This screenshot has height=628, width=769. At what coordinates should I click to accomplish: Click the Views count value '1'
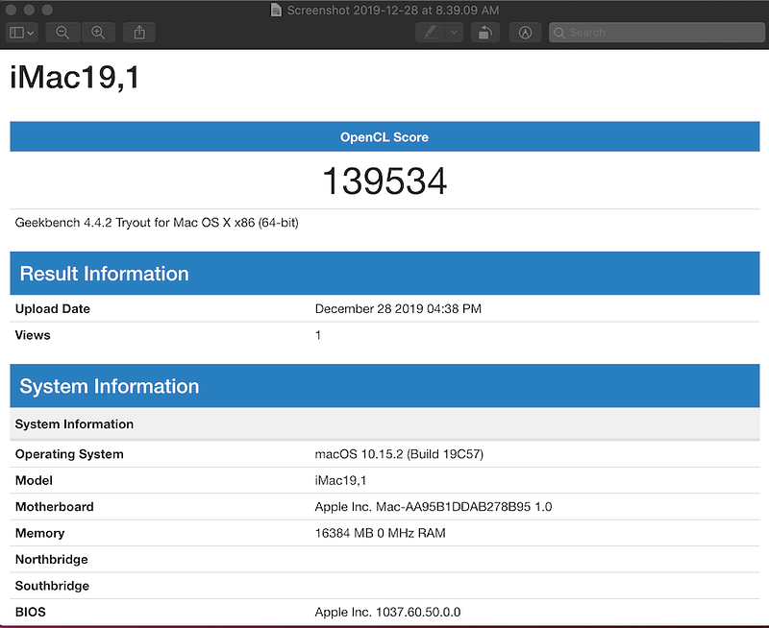318,335
